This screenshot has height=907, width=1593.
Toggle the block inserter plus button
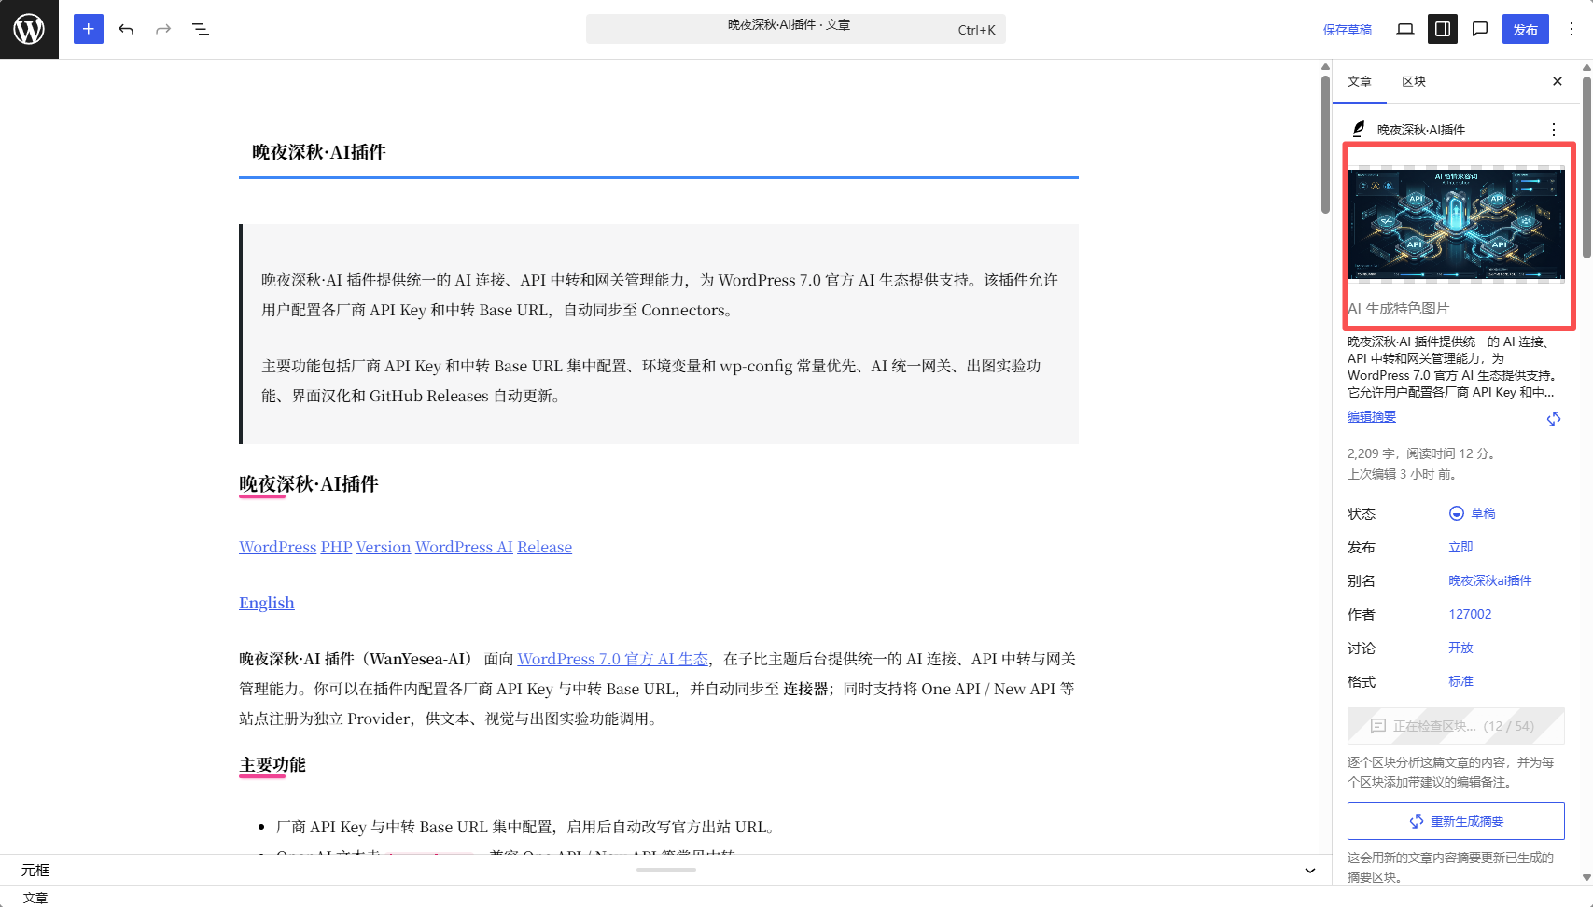tap(89, 29)
